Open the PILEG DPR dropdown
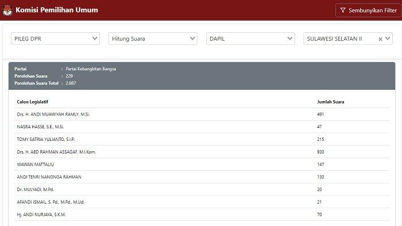The image size is (402, 226). click(x=55, y=39)
